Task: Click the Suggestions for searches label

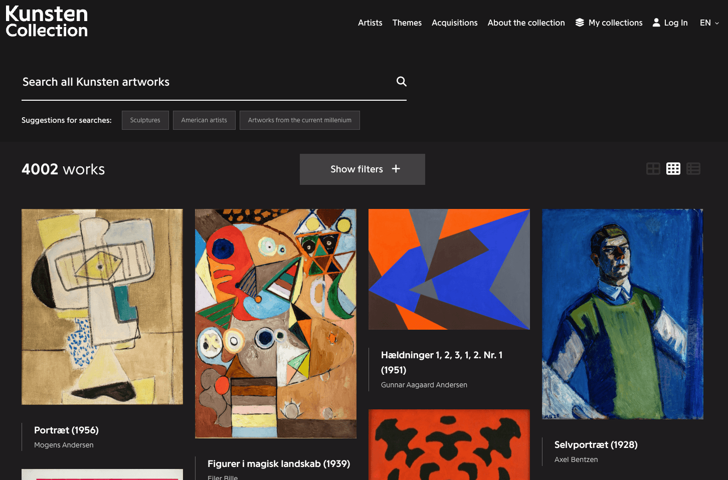Action: coord(67,120)
